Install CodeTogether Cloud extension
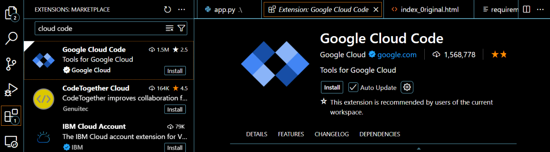The height and width of the screenshot is (152, 550). point(175,110)
